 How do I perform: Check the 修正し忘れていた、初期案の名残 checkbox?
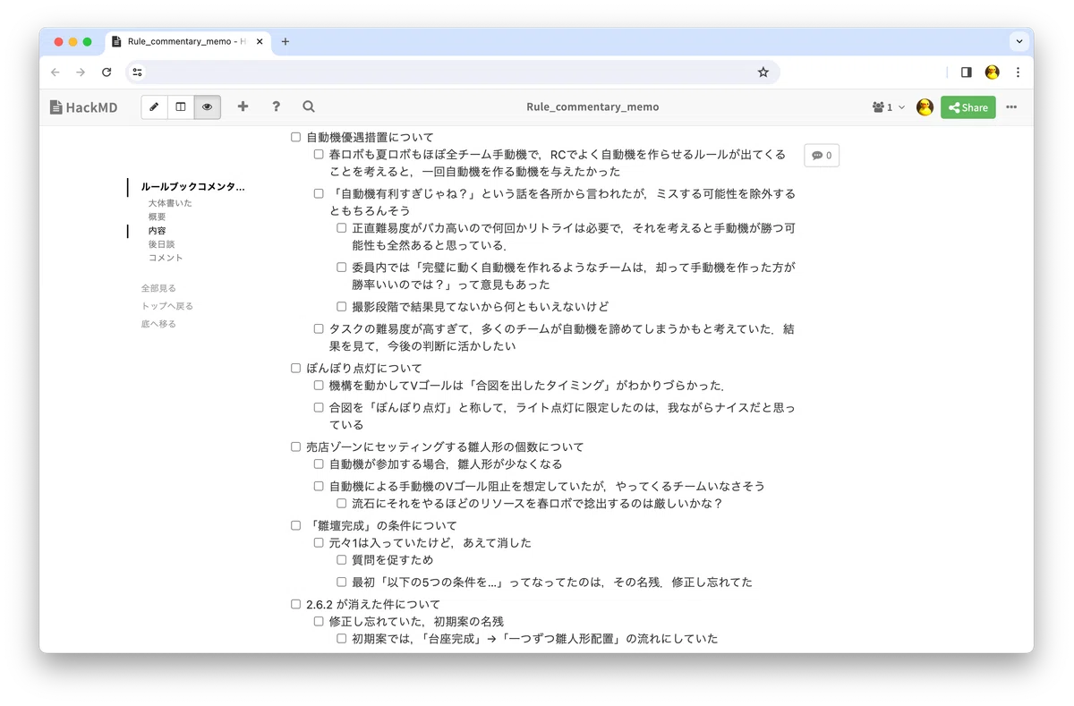point(319,621)
